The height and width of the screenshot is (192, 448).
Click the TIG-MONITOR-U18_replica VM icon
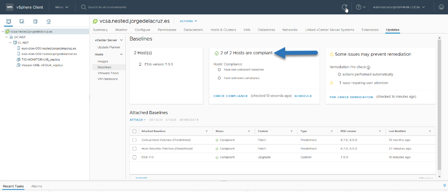pos(19,60)
